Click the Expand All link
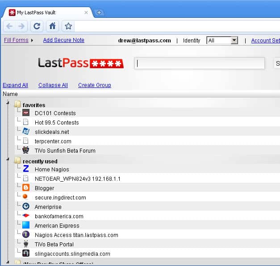This screenshot has width=280, height=266. (15, 85)
